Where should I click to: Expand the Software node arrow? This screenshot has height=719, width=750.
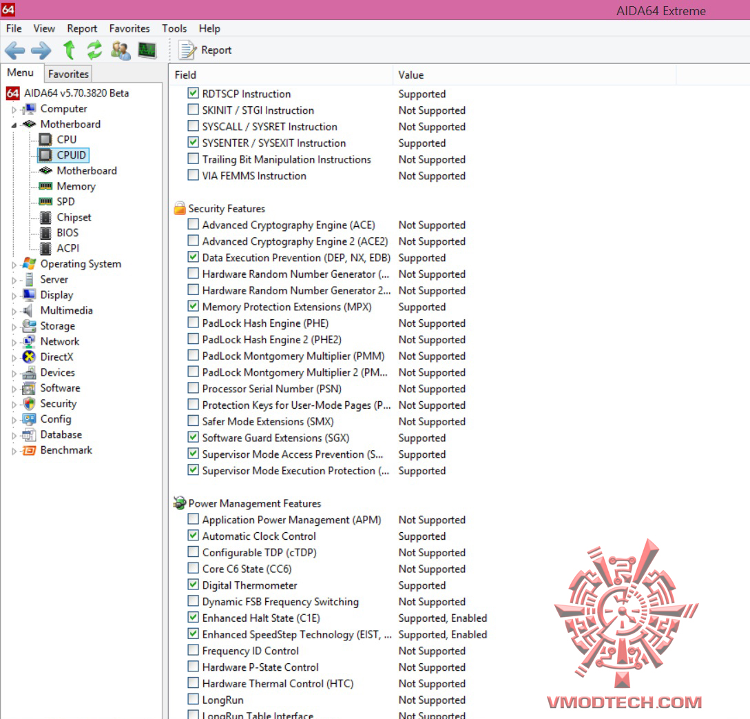coord(14,389)
